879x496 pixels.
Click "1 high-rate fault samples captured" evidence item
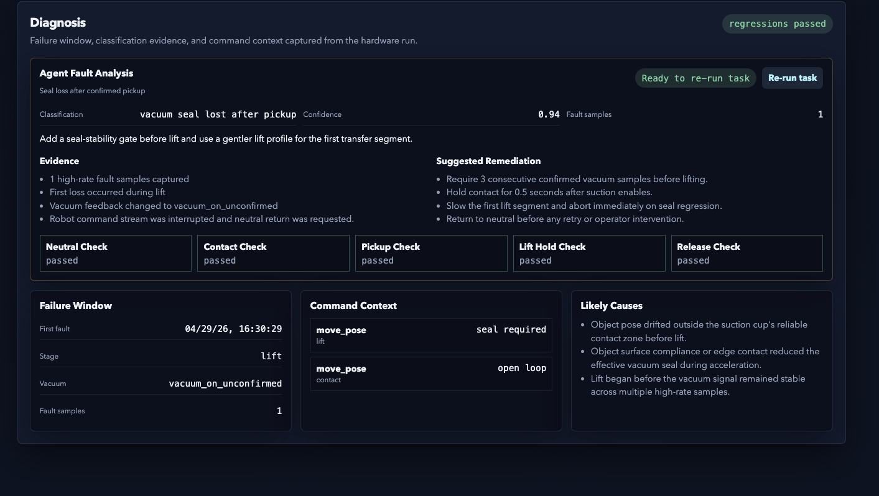tap(119, 179)
